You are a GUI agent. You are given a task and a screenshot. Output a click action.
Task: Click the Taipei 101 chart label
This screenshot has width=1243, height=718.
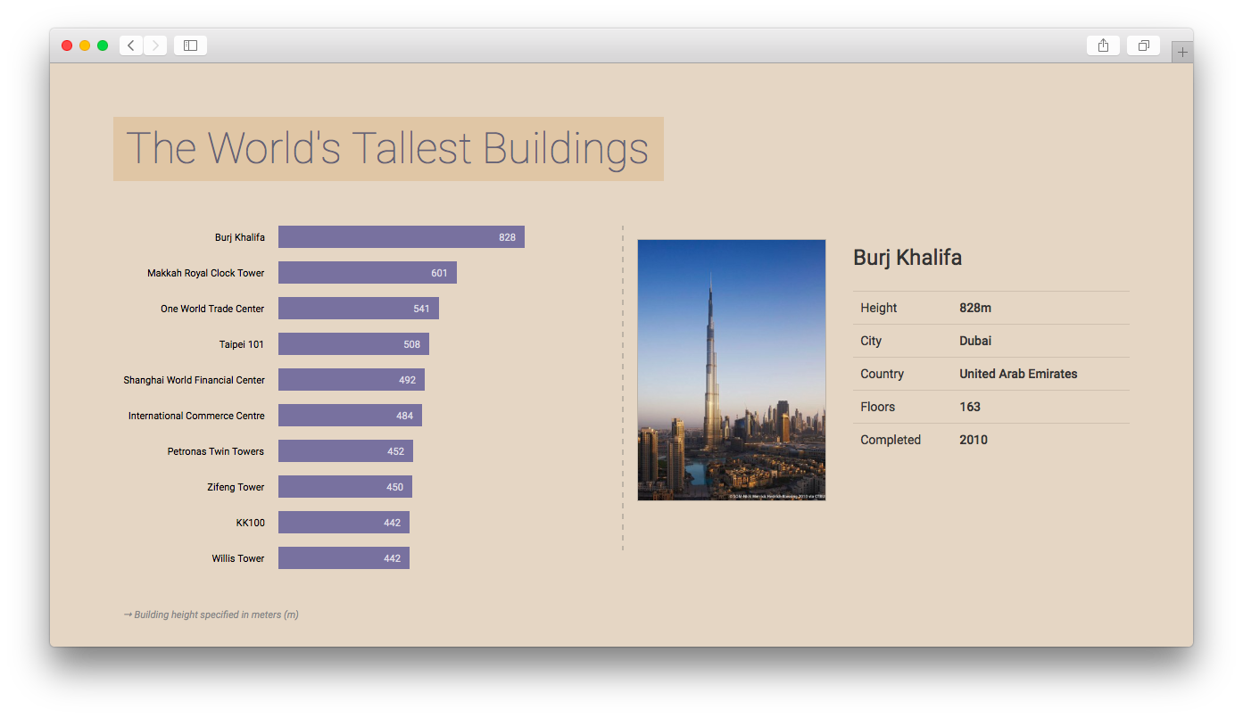[242, 344]
